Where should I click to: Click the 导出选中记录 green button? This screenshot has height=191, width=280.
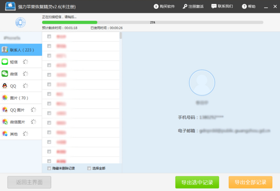(197, 182)
